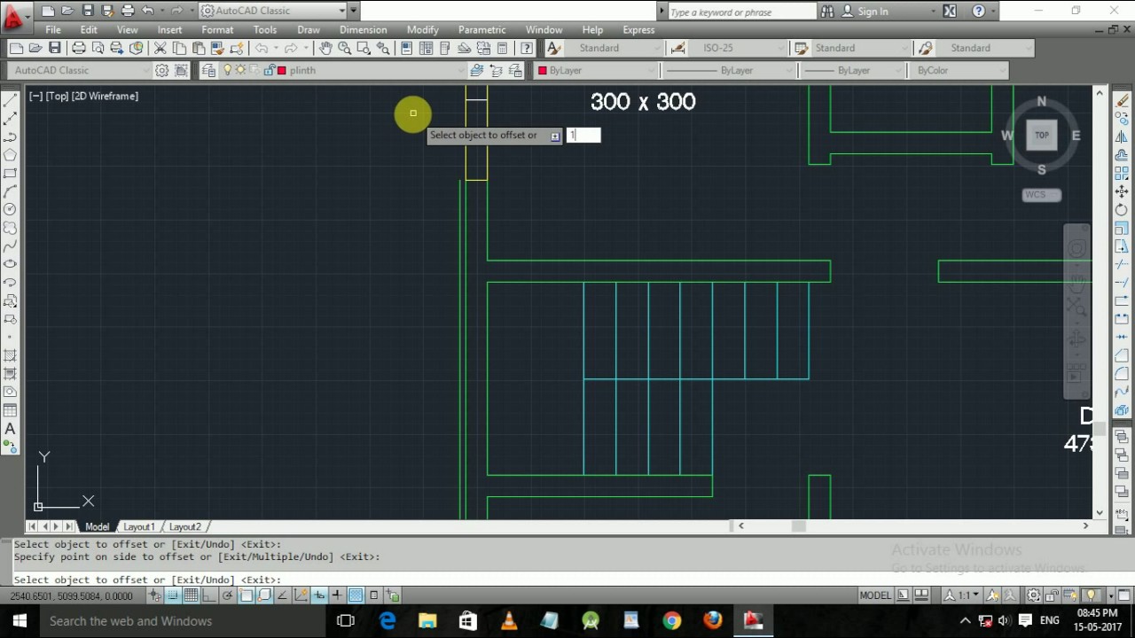The height and width of the screenshot is (638, 1135).
Task: Click the Properties palette icon
Action: (x=407, y=48)
